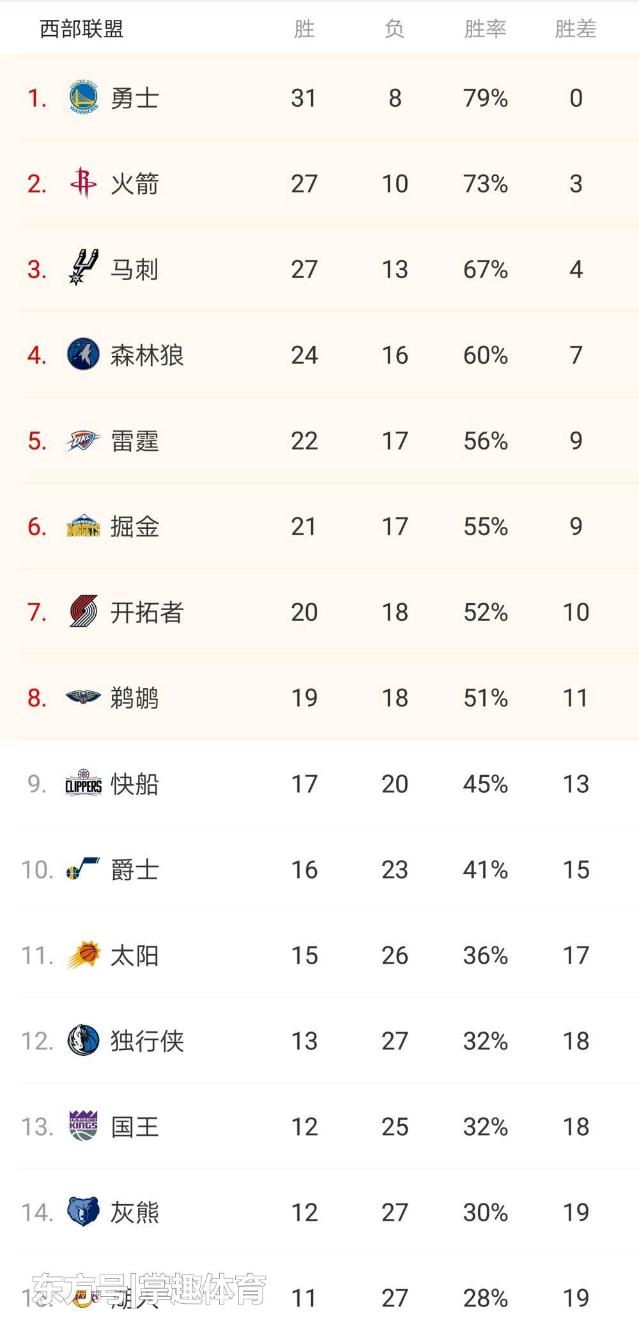Click the Clippers logo
This screenshot has width=639, height=1332.
tap(83, 783)
